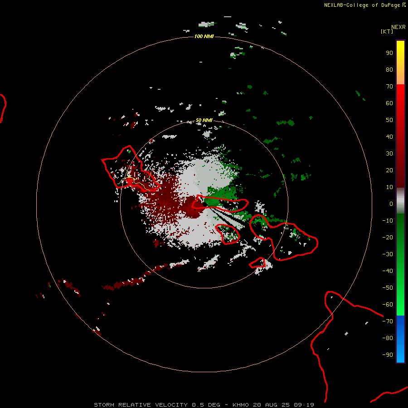Click the "NEXR" label above the scale
This screenshot has height=408, width=408.
[x=398, y=27]
